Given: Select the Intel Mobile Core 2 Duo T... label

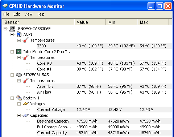Looking at the screenshot, I should [x=47, y=52].
